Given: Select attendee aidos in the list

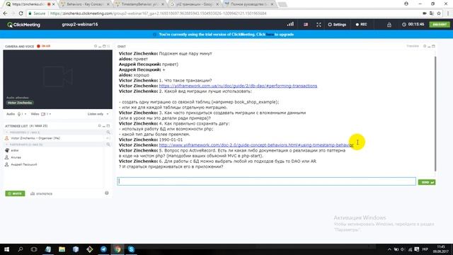Looking at the screenshot, I should pos(14,150).
